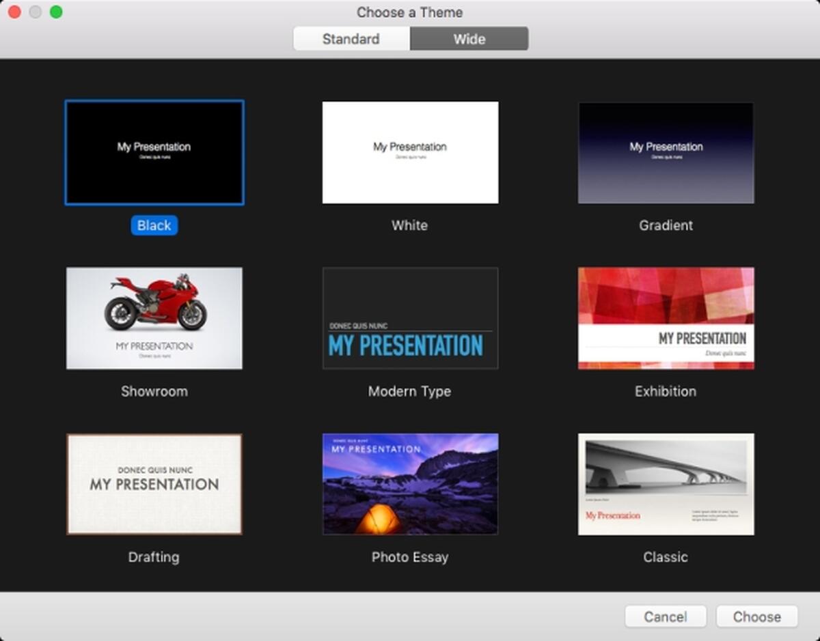
Task: Click the highlighted Black theme label
Action: coord(154,225)
